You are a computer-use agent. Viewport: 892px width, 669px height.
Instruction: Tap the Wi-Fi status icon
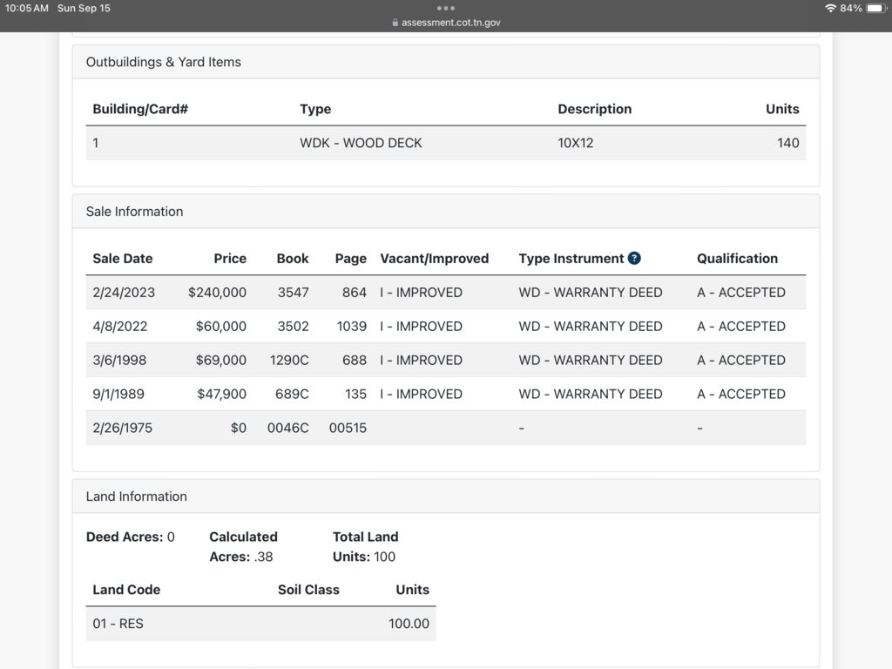(830, 8)
